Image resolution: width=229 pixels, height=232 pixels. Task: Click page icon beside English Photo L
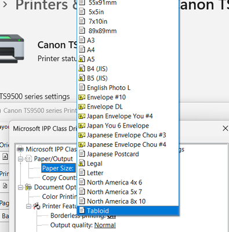pos(82,88)
